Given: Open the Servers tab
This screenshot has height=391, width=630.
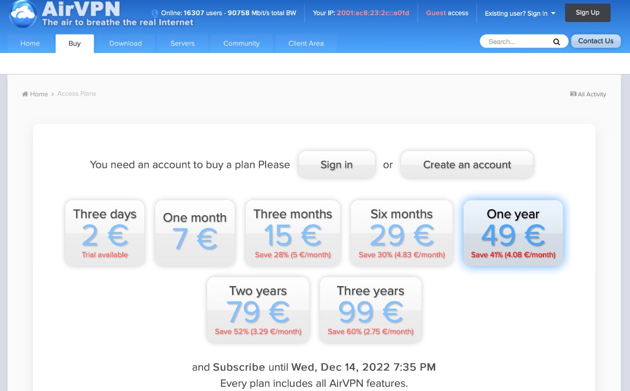Looking at the screenshot, I should [182, 44].
